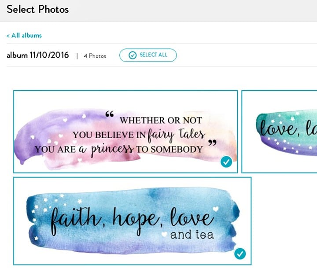The width and height of the screenshot is (317, 276).
Task: Uncheck the checkmark on the princess quote photo
Action: click(x=226, y=162)
